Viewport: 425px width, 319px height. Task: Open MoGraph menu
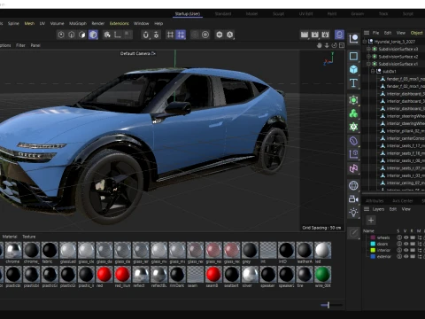pos(78,23)
